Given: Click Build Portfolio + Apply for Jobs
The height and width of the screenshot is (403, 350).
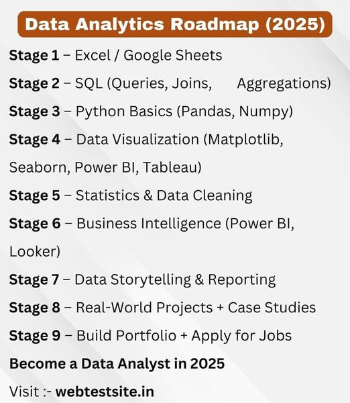Looking at the screenshot, I should click(x=184, y=336).
